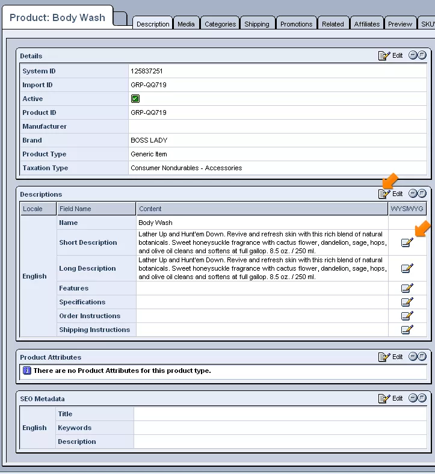Click the info icon in Product Attributes

(x=27, y=371)
